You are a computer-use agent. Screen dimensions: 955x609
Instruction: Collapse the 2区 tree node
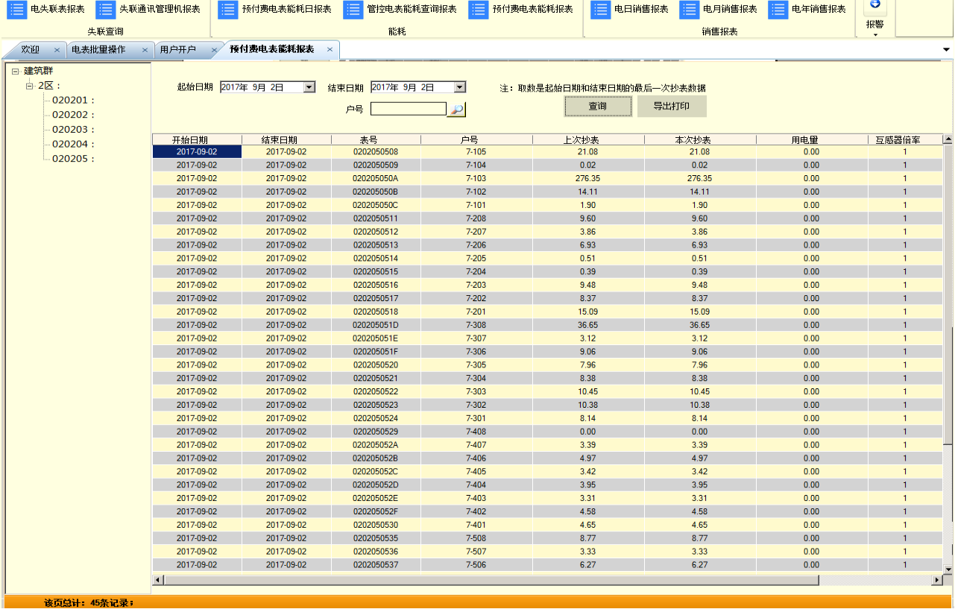[x=30, y=86]
